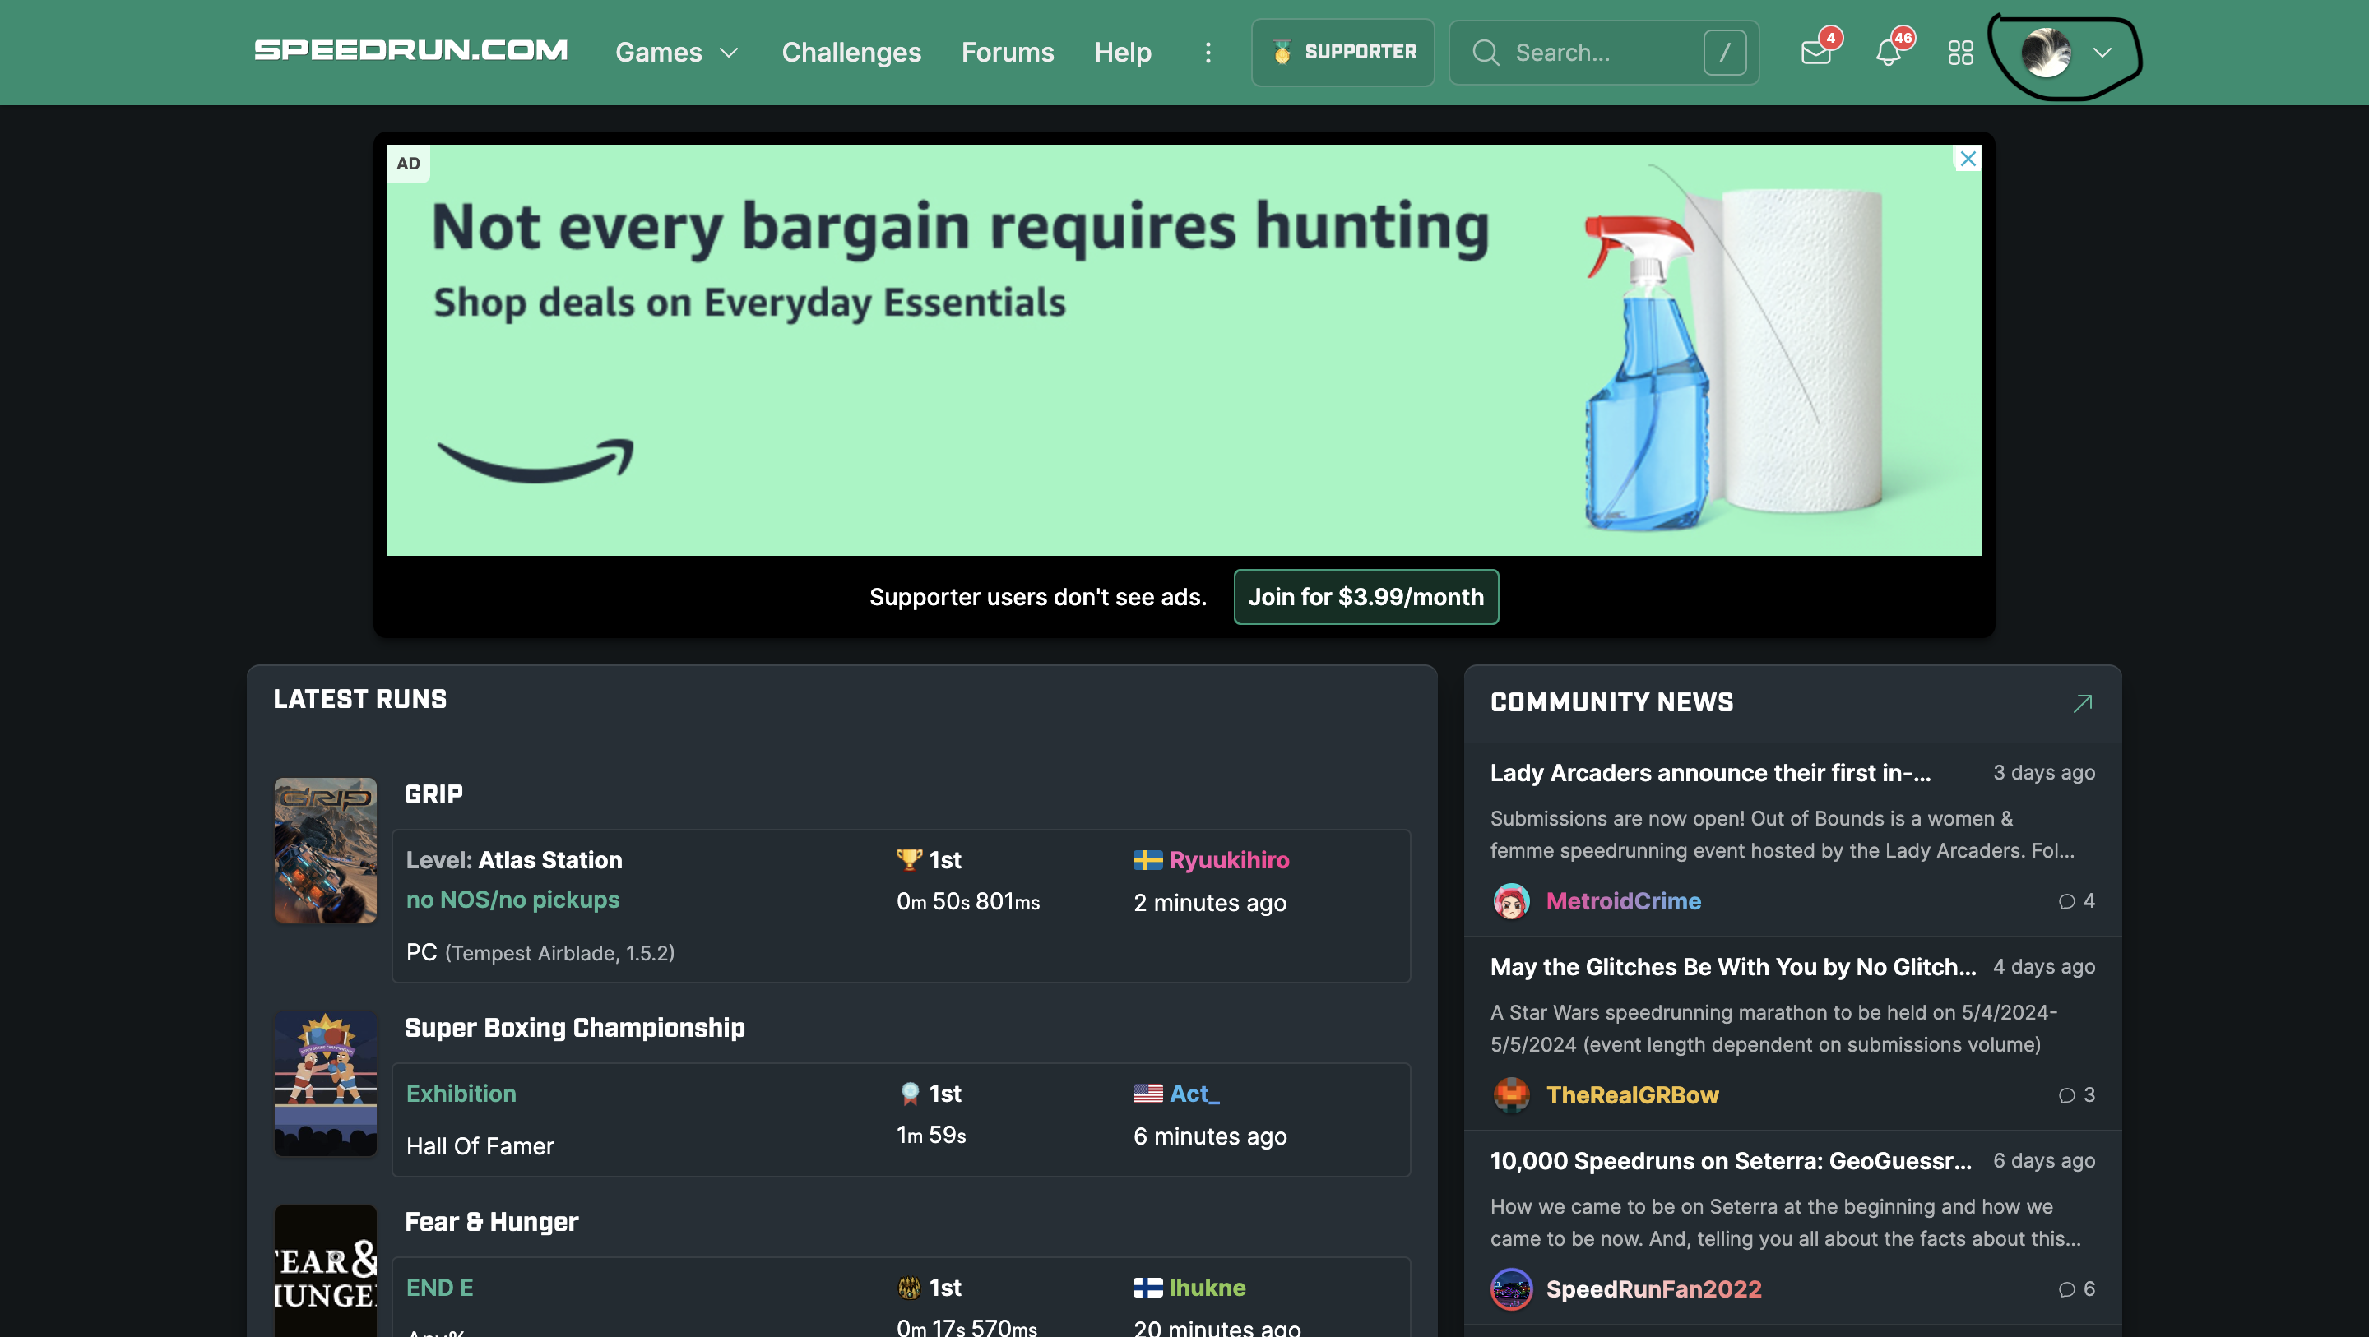The image size is (2369, 1337).
Task: Open May the Glitches Be With You article
Action: tap(1732, 966)
